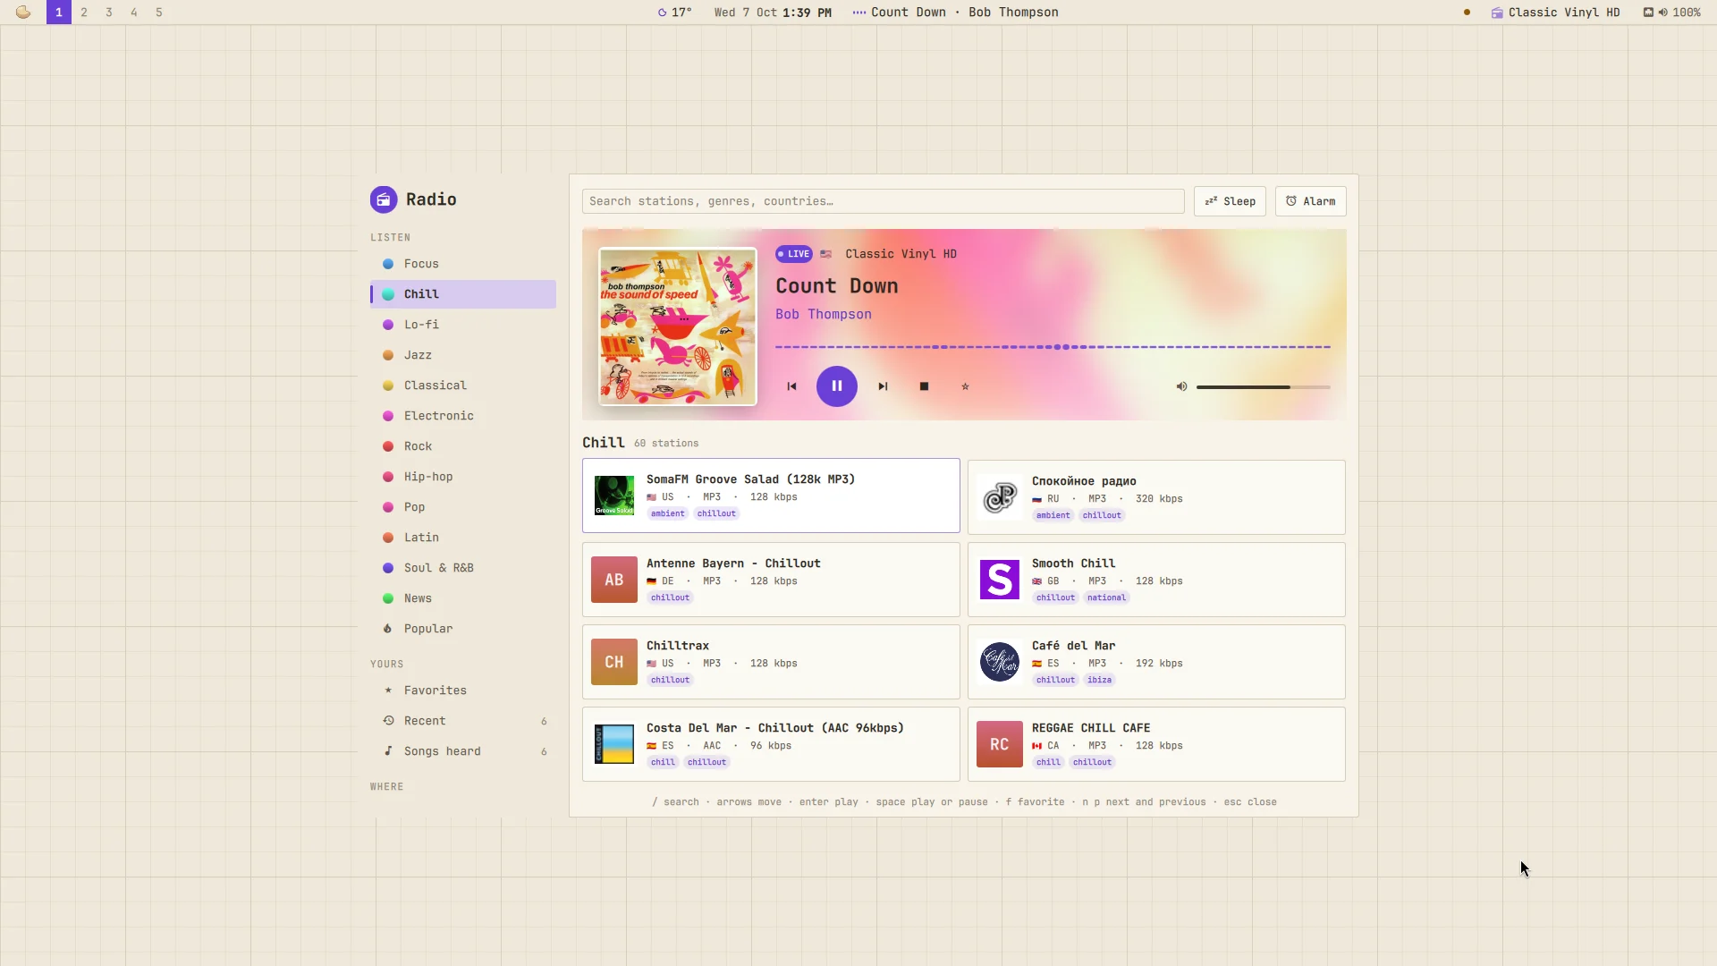
Task: Click the Antenne Bayern AB icon
Action: 613,580
